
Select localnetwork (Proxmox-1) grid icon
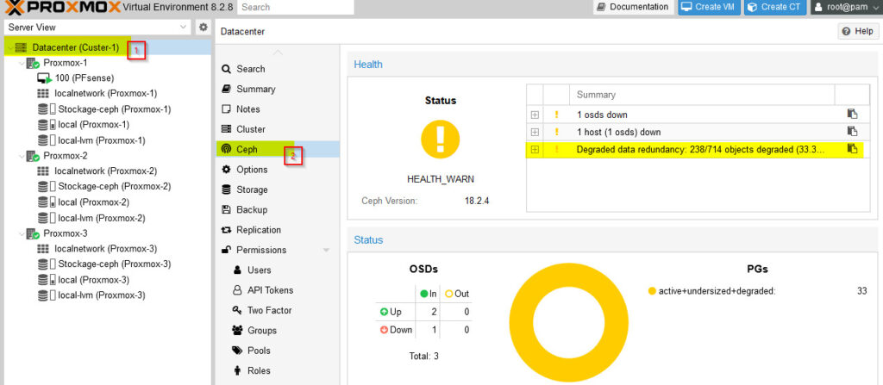[x=43, y=93]
